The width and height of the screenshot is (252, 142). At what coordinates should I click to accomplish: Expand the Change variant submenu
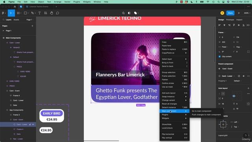[x=174, y=100]
